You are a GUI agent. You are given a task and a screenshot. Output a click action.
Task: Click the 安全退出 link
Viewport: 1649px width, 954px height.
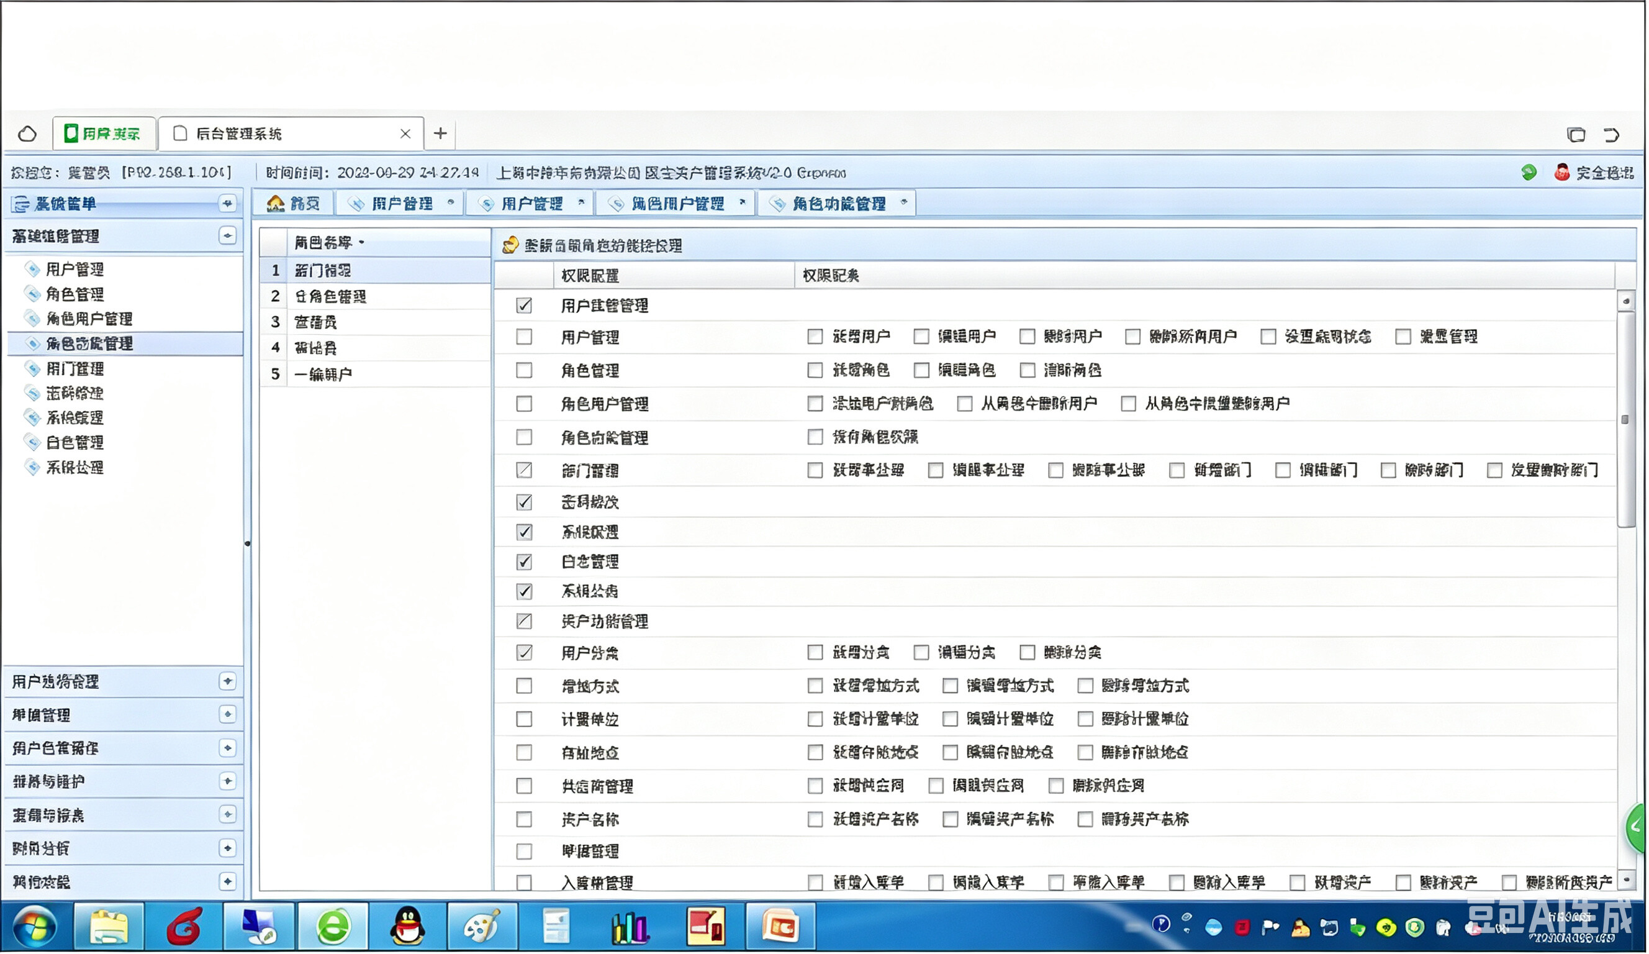(1604, 173)
